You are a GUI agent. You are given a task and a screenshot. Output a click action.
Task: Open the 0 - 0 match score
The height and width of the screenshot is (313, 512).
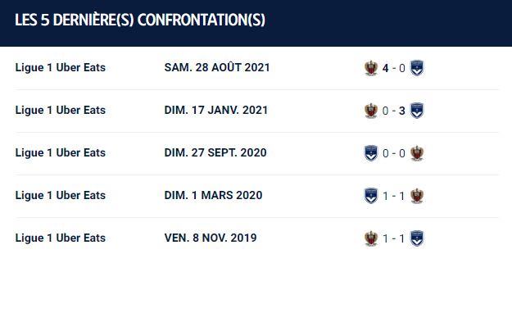[x=394, y=153]
